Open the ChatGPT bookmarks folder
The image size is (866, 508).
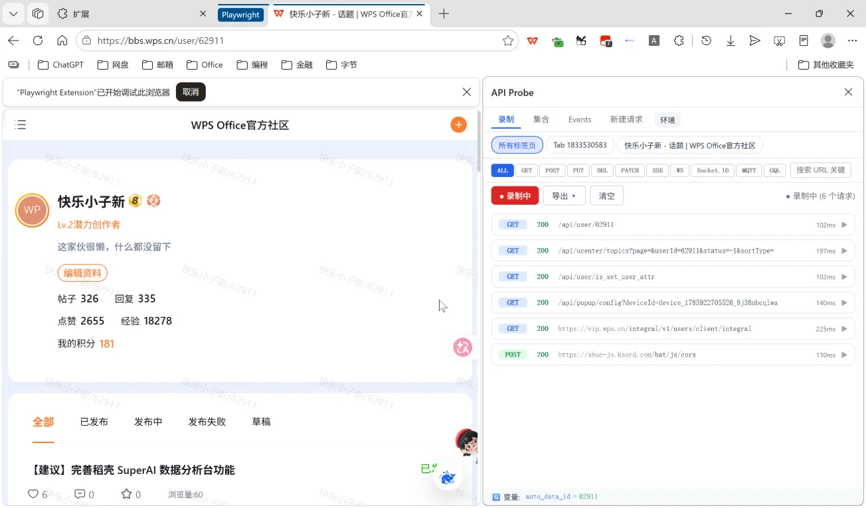pyautogui.click(x=61, y=65)
